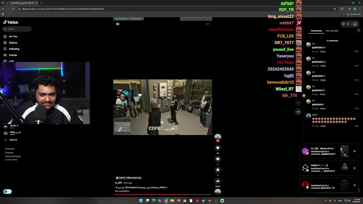Open the Terms & Policies footer link
This screenshot has width=363, height=204.
click(x=13, y=156)
